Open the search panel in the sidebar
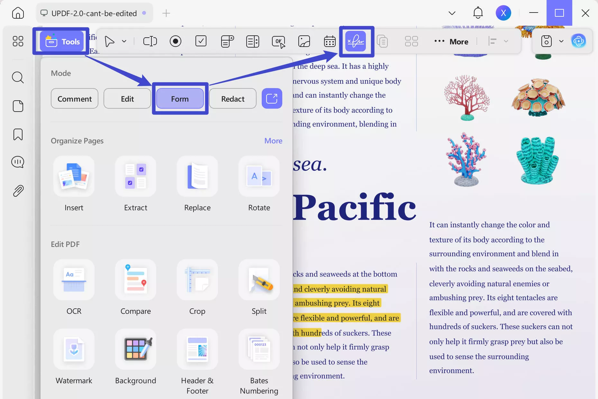 (18, 77)
